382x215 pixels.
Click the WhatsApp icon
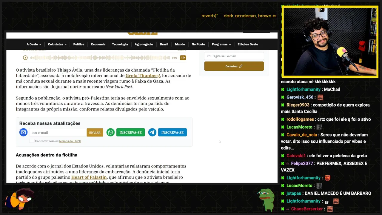tap(110, 132)
